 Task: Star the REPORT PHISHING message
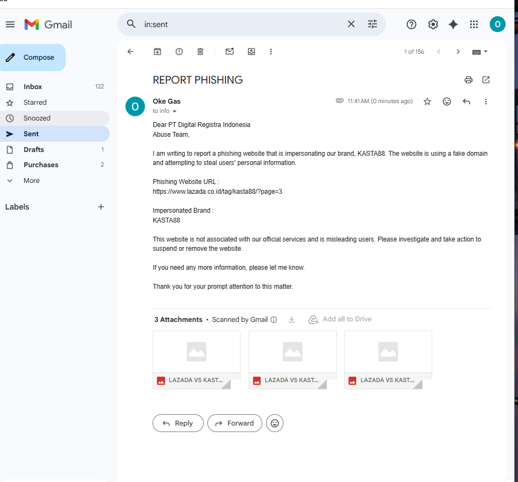click(427, 102)
